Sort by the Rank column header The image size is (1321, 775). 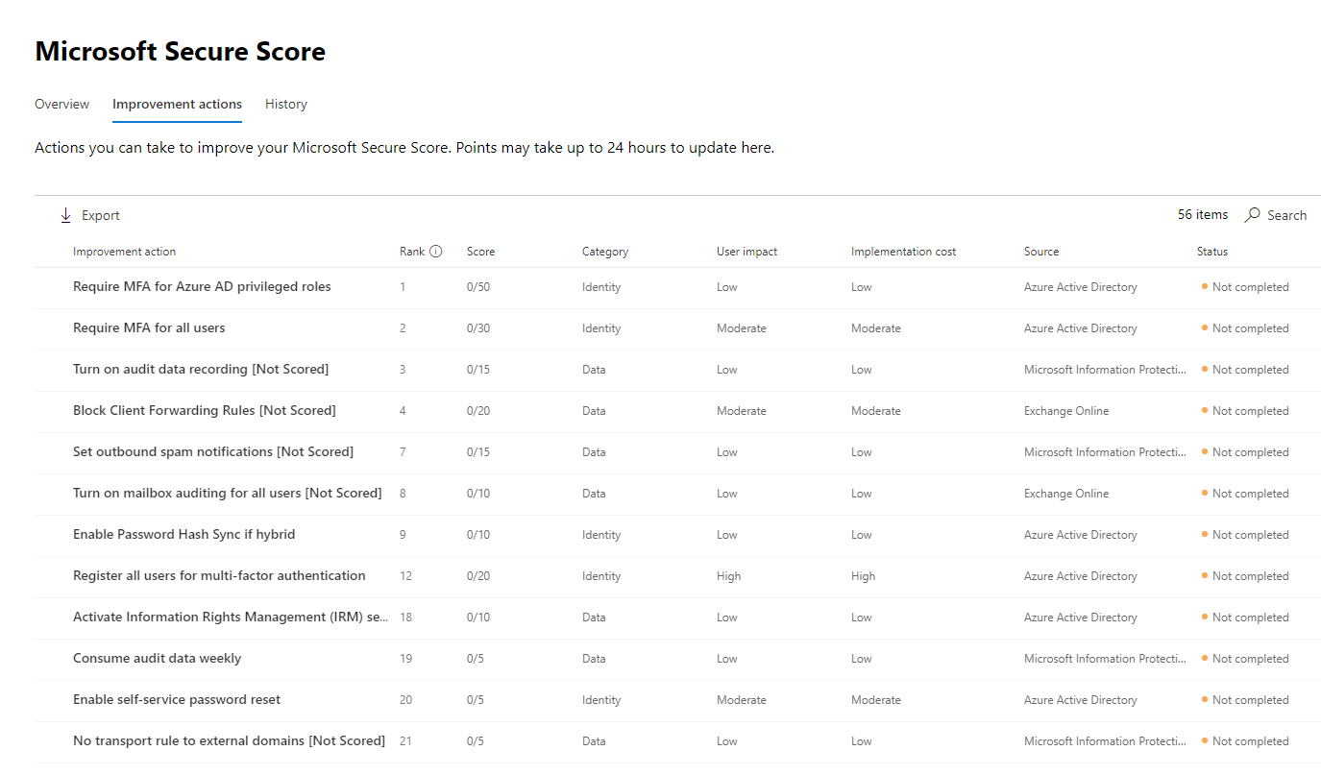[412, 252]
